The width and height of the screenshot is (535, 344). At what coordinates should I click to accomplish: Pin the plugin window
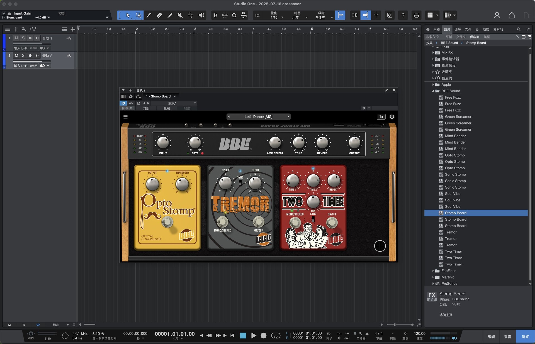(x=386, y=90)
